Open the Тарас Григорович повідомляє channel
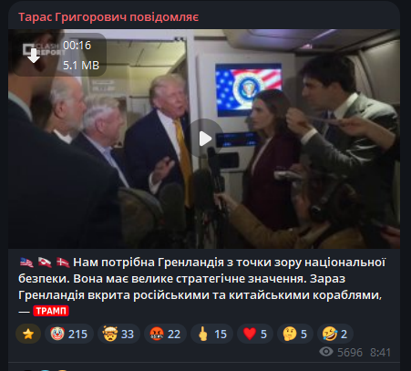Image resolution: width=411 pixels, height=371 pixels. (108, 17)
